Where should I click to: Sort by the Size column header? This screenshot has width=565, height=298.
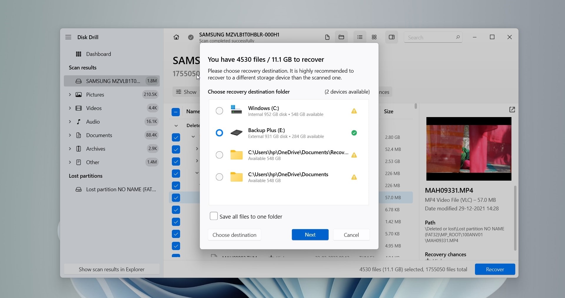[x=388, y=111]
